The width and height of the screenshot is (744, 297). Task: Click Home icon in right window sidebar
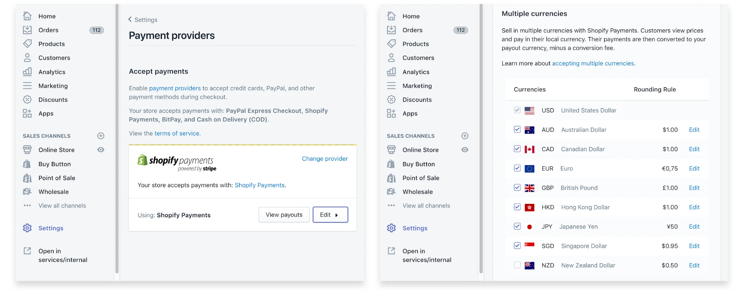[x=391, y=16]
